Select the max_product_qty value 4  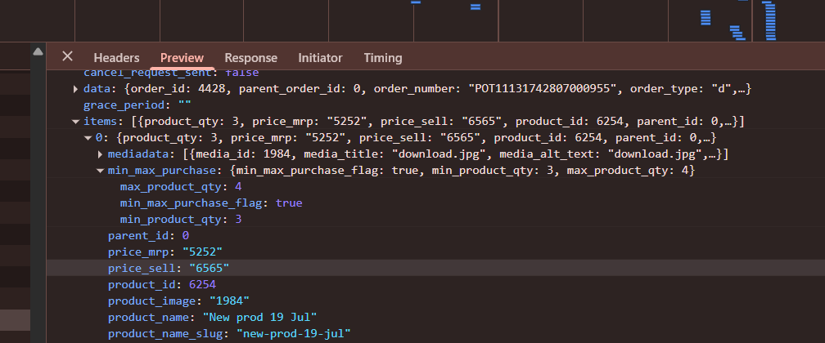coord(238,187)
